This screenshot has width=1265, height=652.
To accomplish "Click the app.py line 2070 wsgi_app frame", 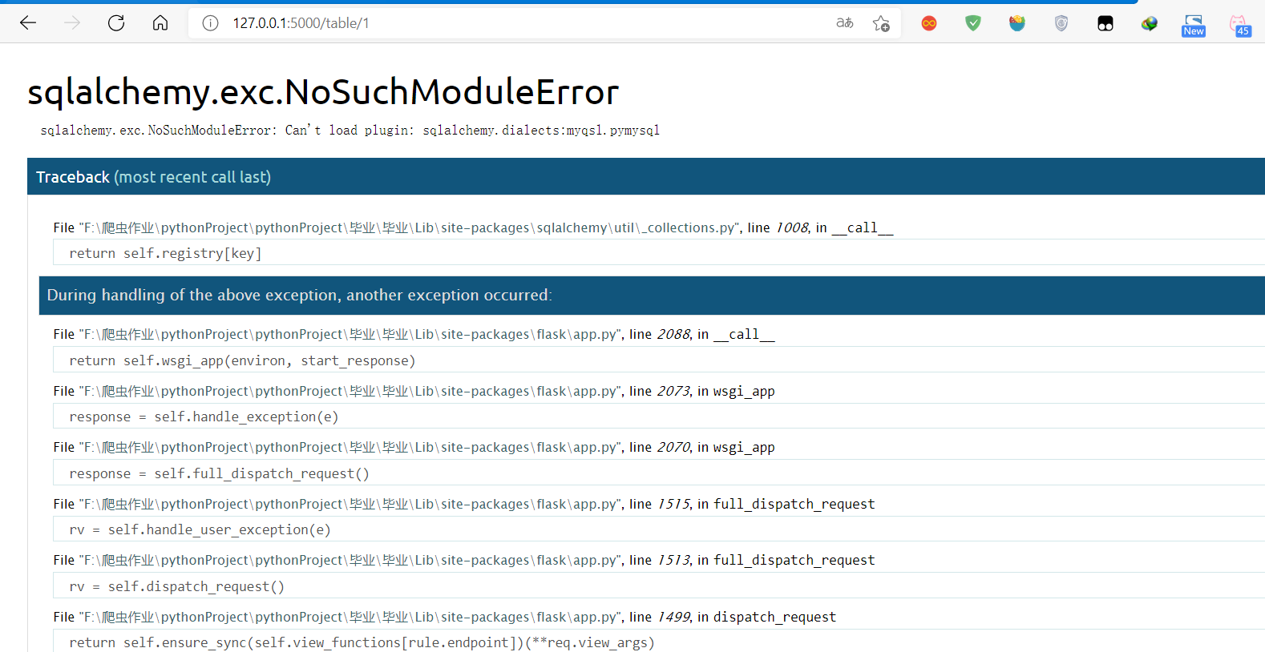I will tap(414, 447).
